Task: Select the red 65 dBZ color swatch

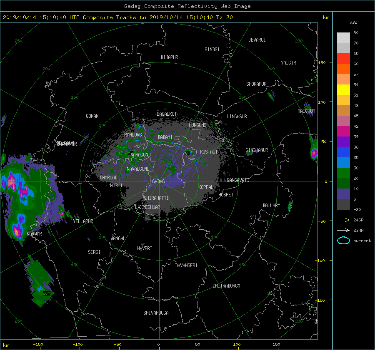Action: (x=343, y=59)
